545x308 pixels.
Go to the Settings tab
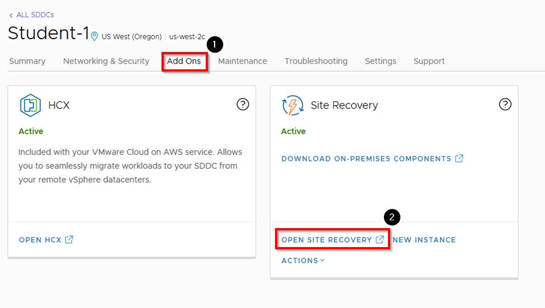pyautogui.click(x=381, y=61)
